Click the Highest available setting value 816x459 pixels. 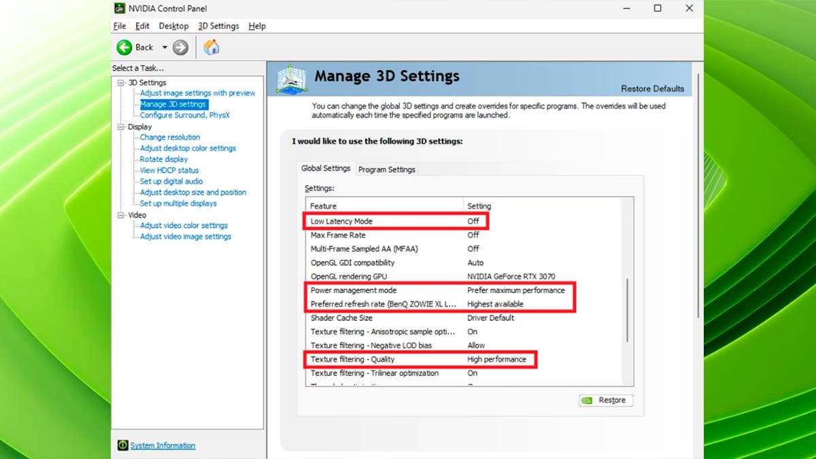495,304
